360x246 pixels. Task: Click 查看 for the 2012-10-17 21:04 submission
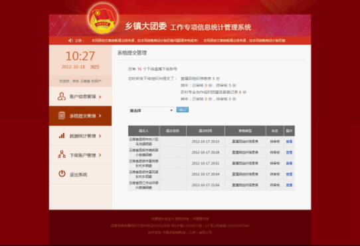(289, 185)
